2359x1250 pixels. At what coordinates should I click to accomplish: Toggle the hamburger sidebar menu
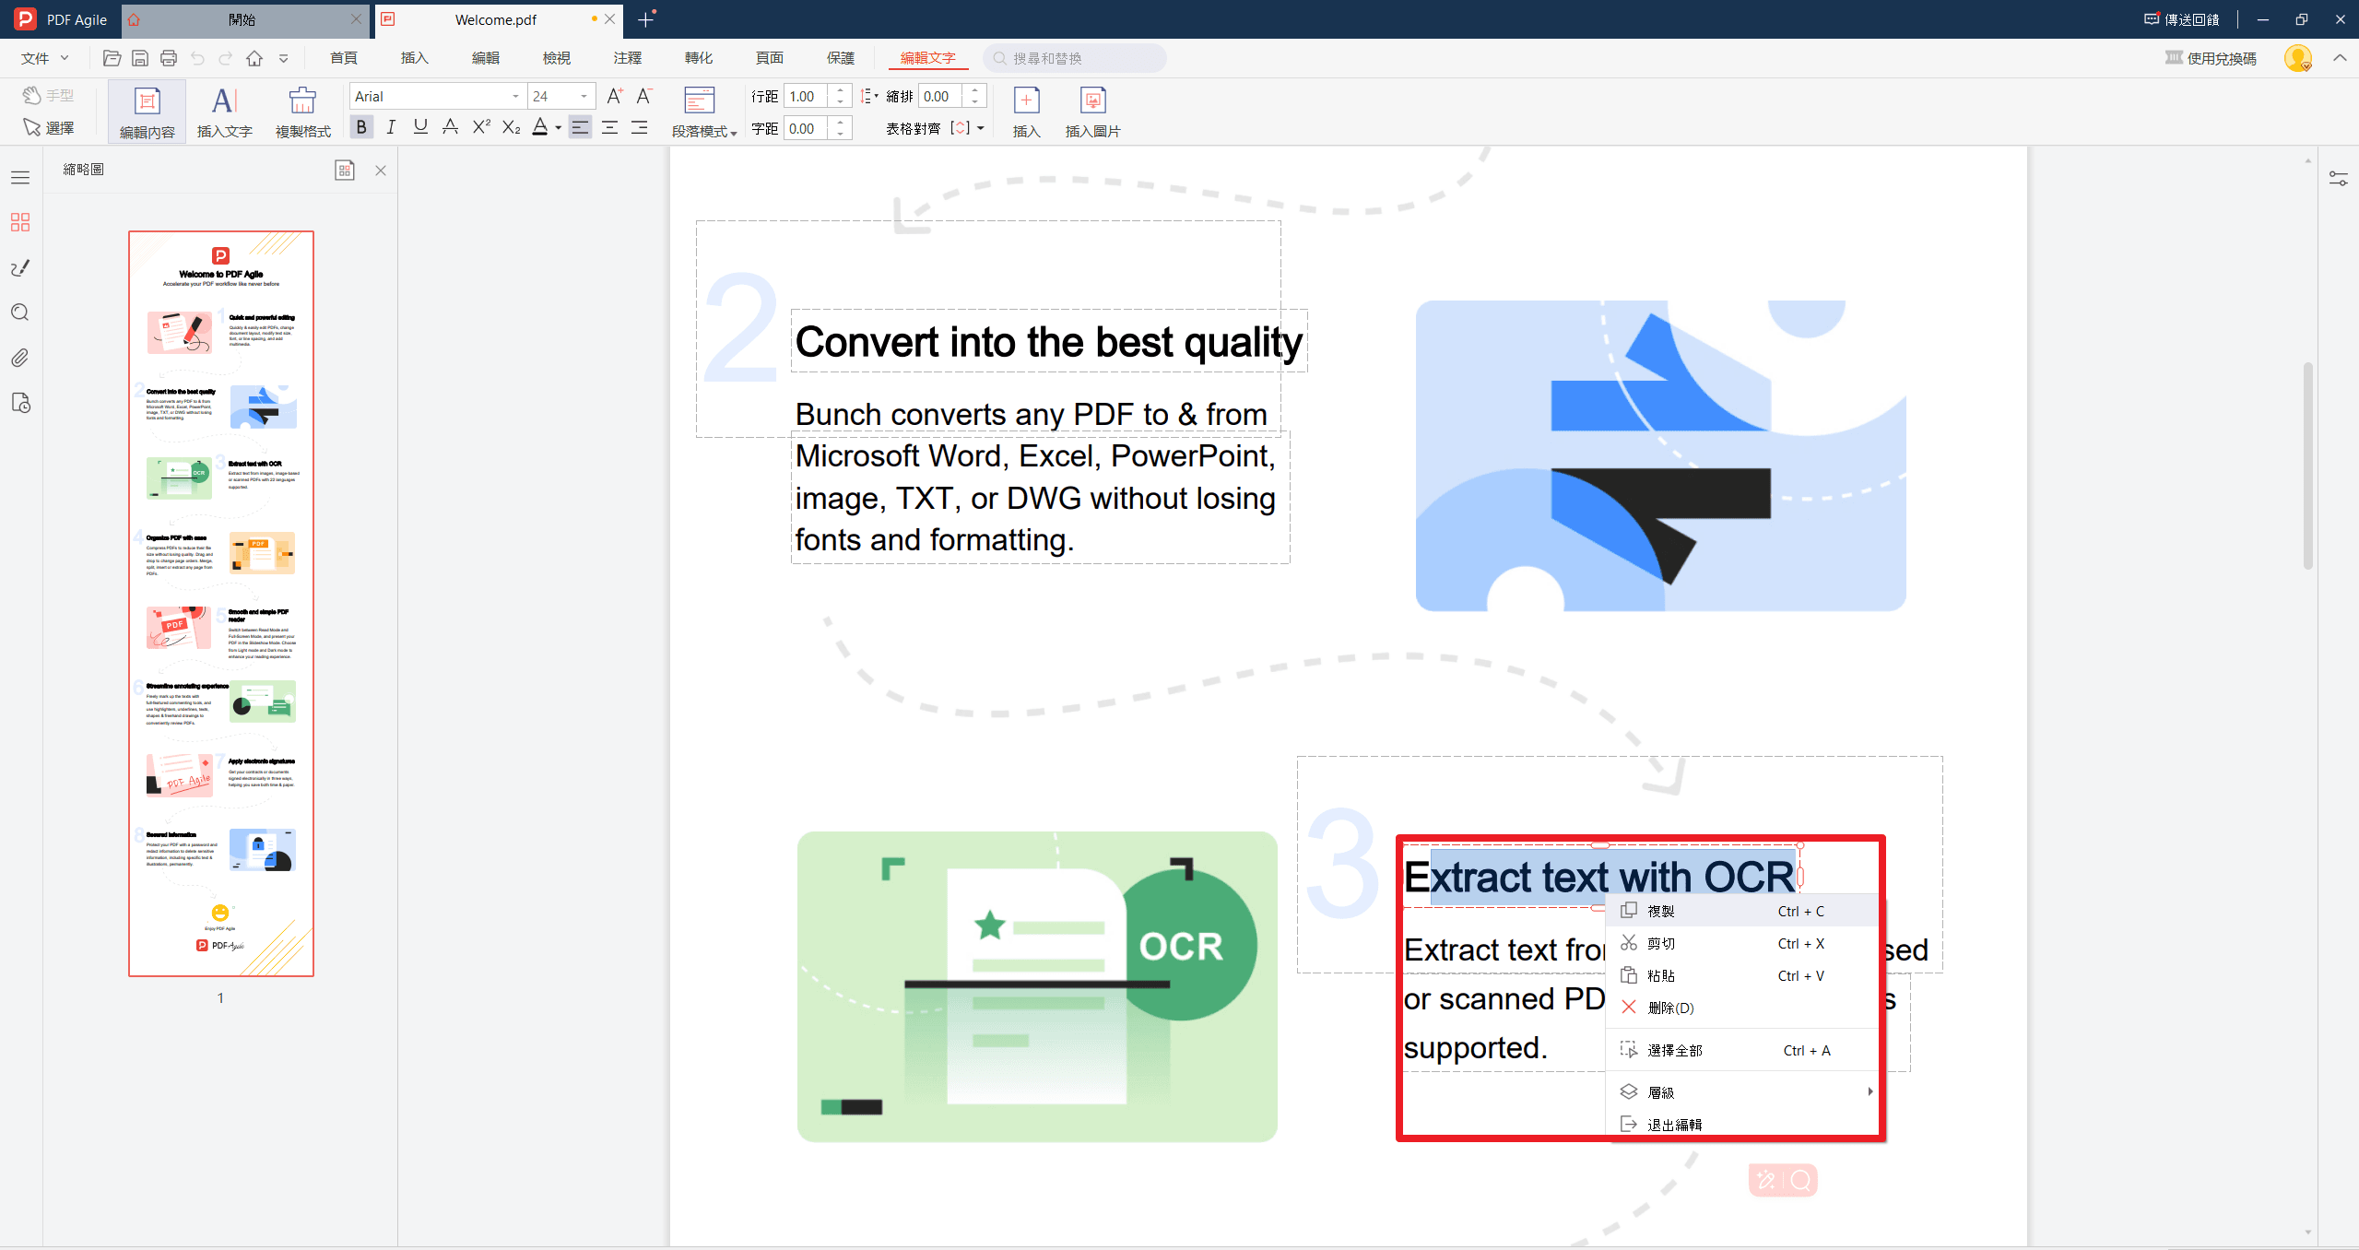point(20,177)
